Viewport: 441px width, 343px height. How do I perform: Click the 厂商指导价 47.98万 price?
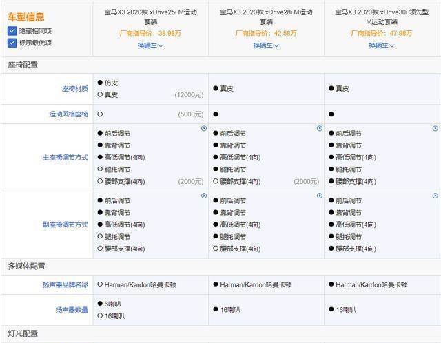point(382,33)
